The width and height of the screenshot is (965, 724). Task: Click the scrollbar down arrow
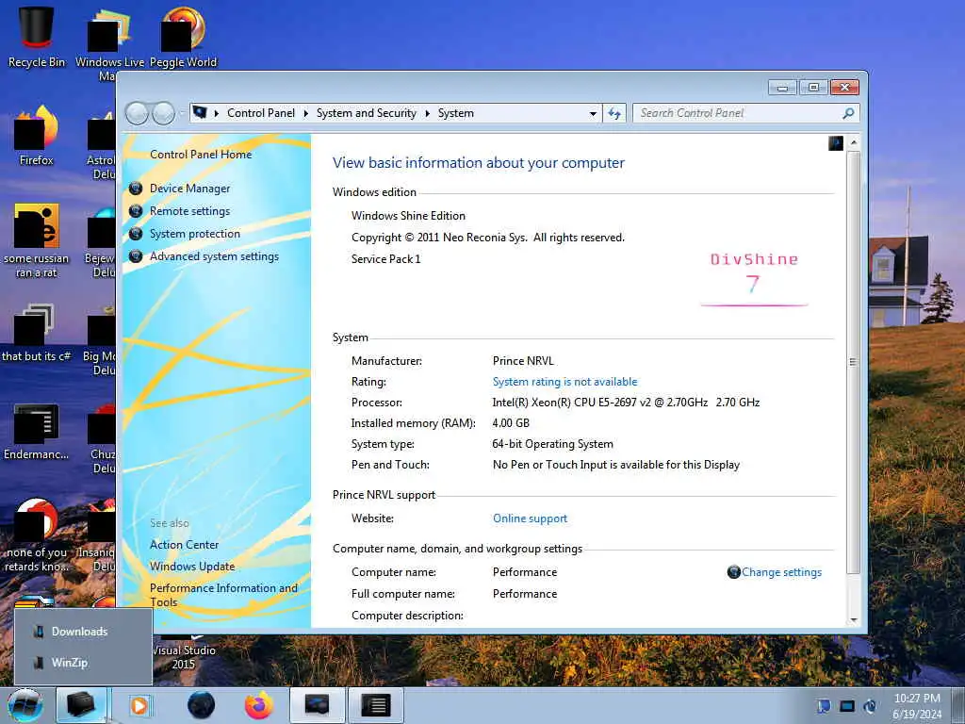854,620
